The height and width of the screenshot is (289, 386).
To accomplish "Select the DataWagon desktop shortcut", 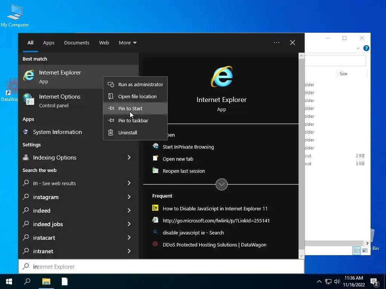I will pyautogui.click(x=9, y=90).
